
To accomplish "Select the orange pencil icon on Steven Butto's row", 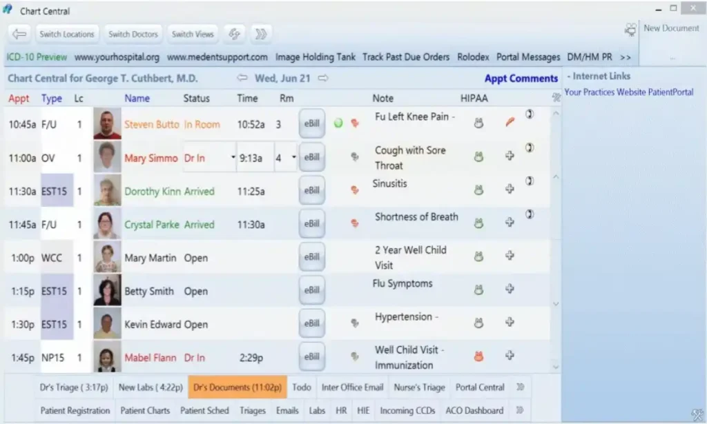I will [x=510, y=123].
